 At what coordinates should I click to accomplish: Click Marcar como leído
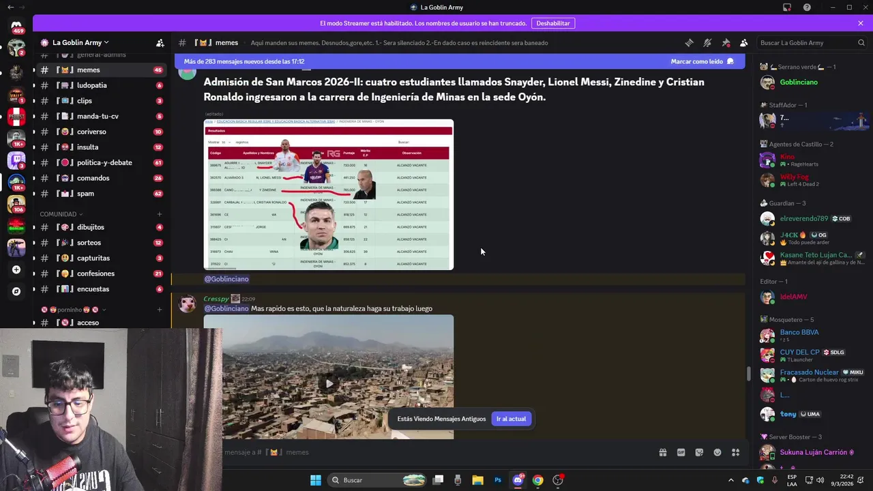[702, 61]
